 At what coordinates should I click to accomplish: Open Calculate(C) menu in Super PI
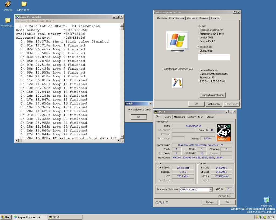coord(23,21)
